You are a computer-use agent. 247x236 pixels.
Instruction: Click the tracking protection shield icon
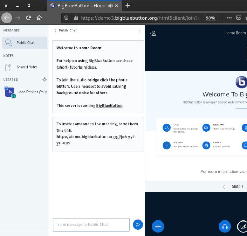[x=66, y=18]
